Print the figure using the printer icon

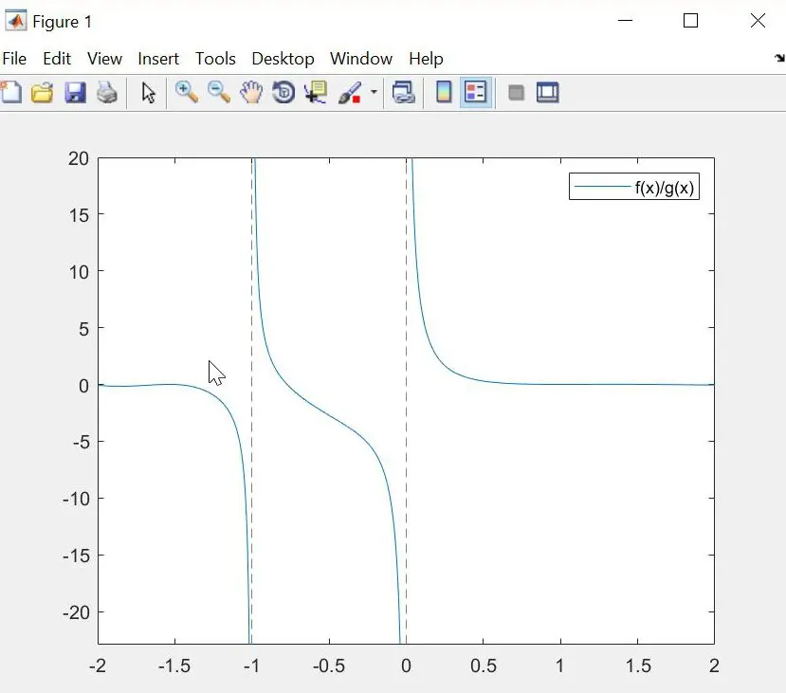107,92
